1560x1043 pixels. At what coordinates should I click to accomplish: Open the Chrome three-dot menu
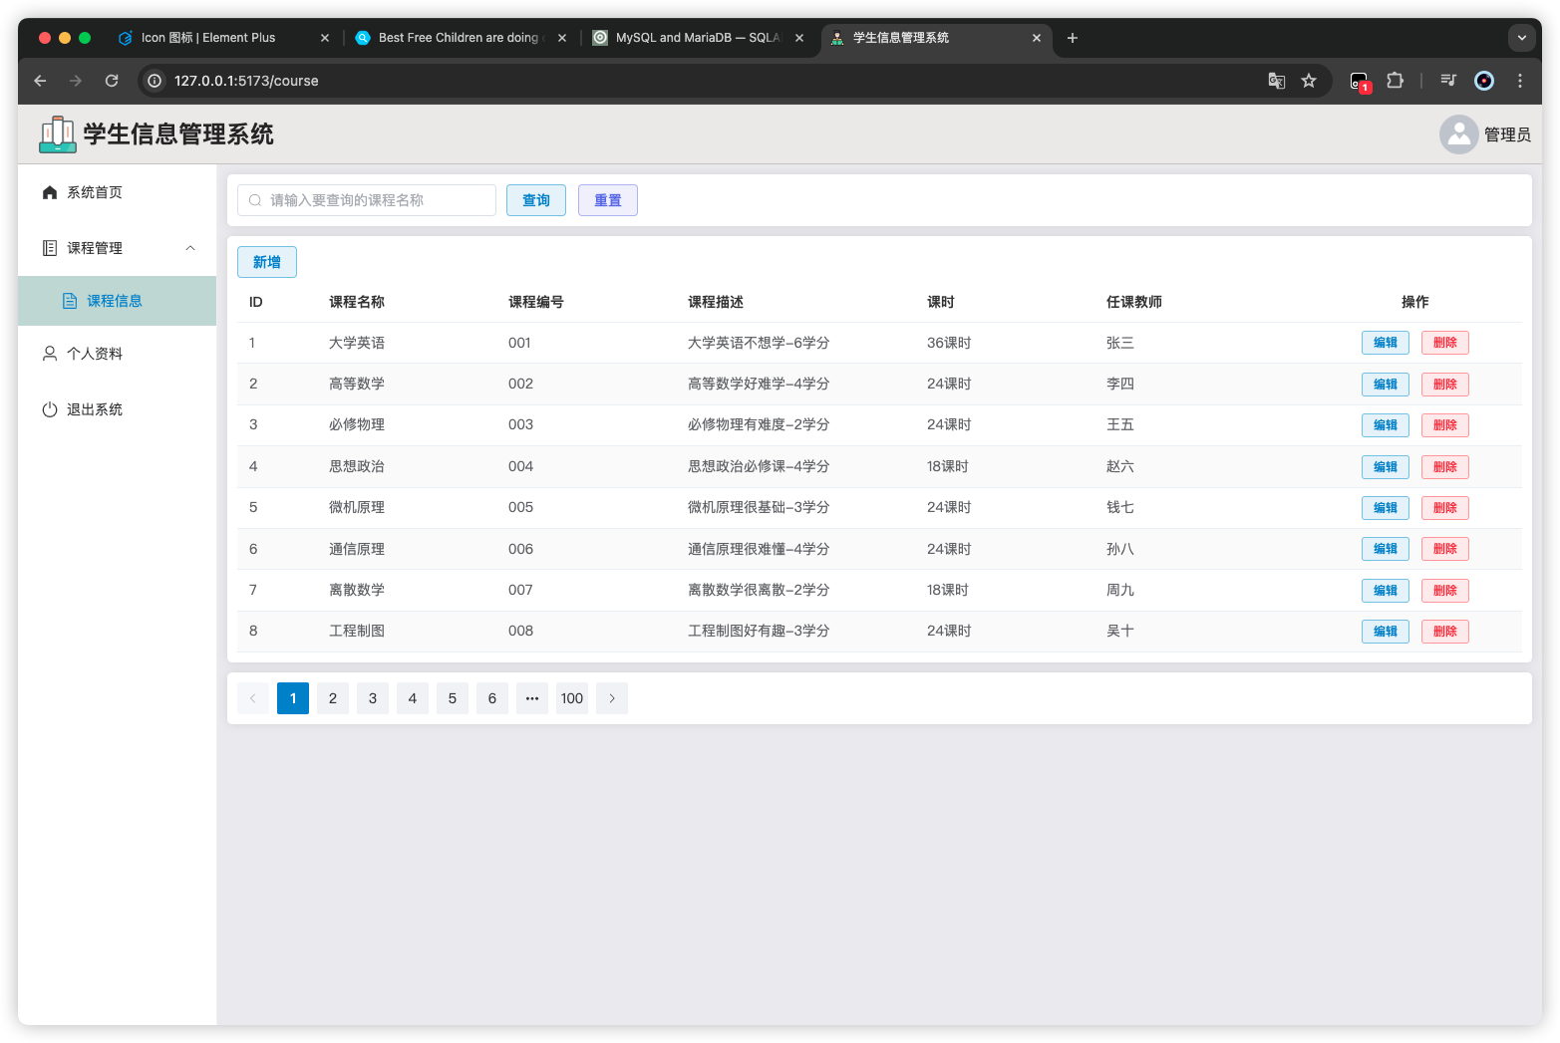[x=1520, y=81]
